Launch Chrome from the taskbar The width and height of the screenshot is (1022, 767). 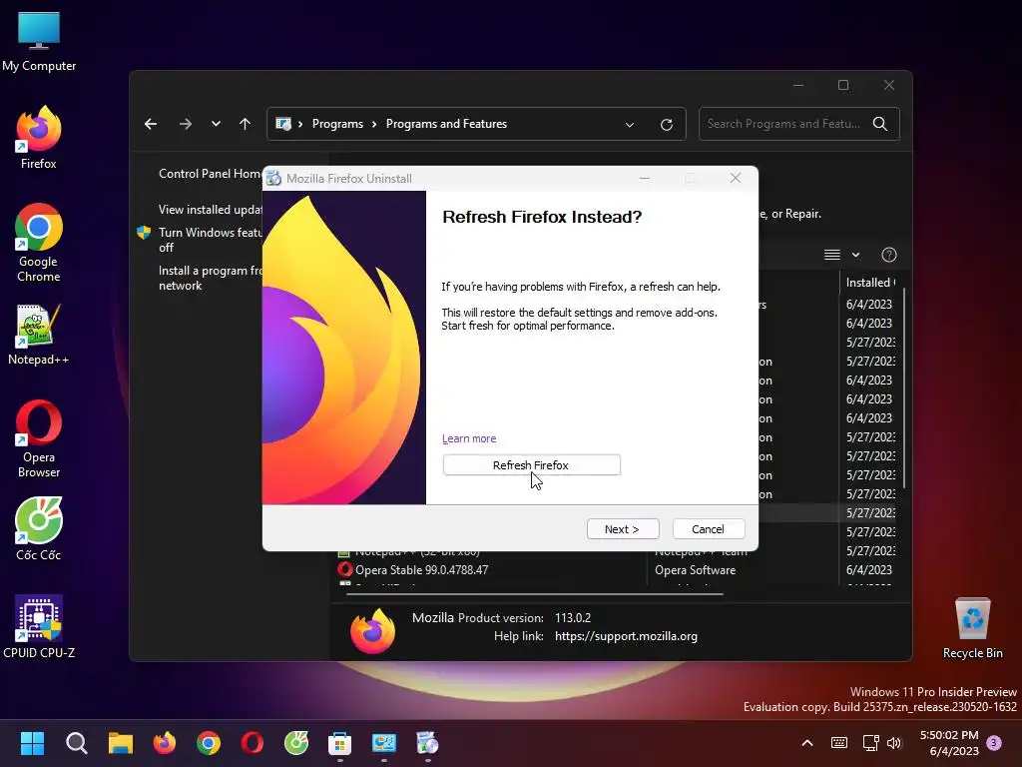click(x=209, y=743)
